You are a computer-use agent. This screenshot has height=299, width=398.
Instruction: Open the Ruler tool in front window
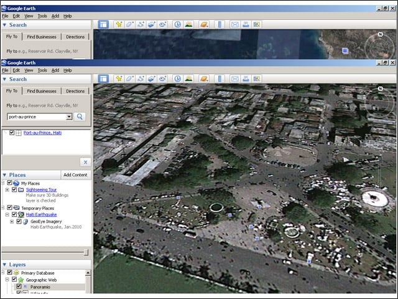(220, 79)
